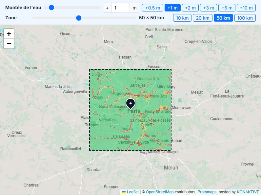Click the Évry label on the map
The image size is (261, 195).
tap(143, 153)
